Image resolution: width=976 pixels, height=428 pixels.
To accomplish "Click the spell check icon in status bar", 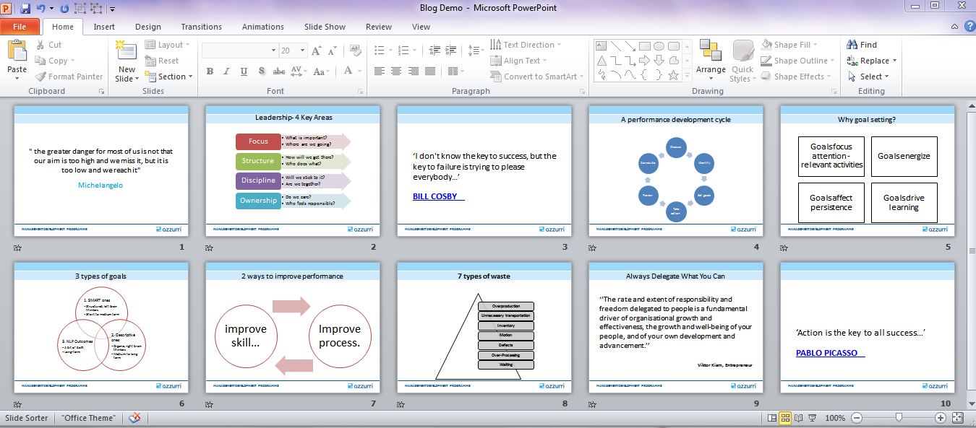I will (x=134, y=418).
